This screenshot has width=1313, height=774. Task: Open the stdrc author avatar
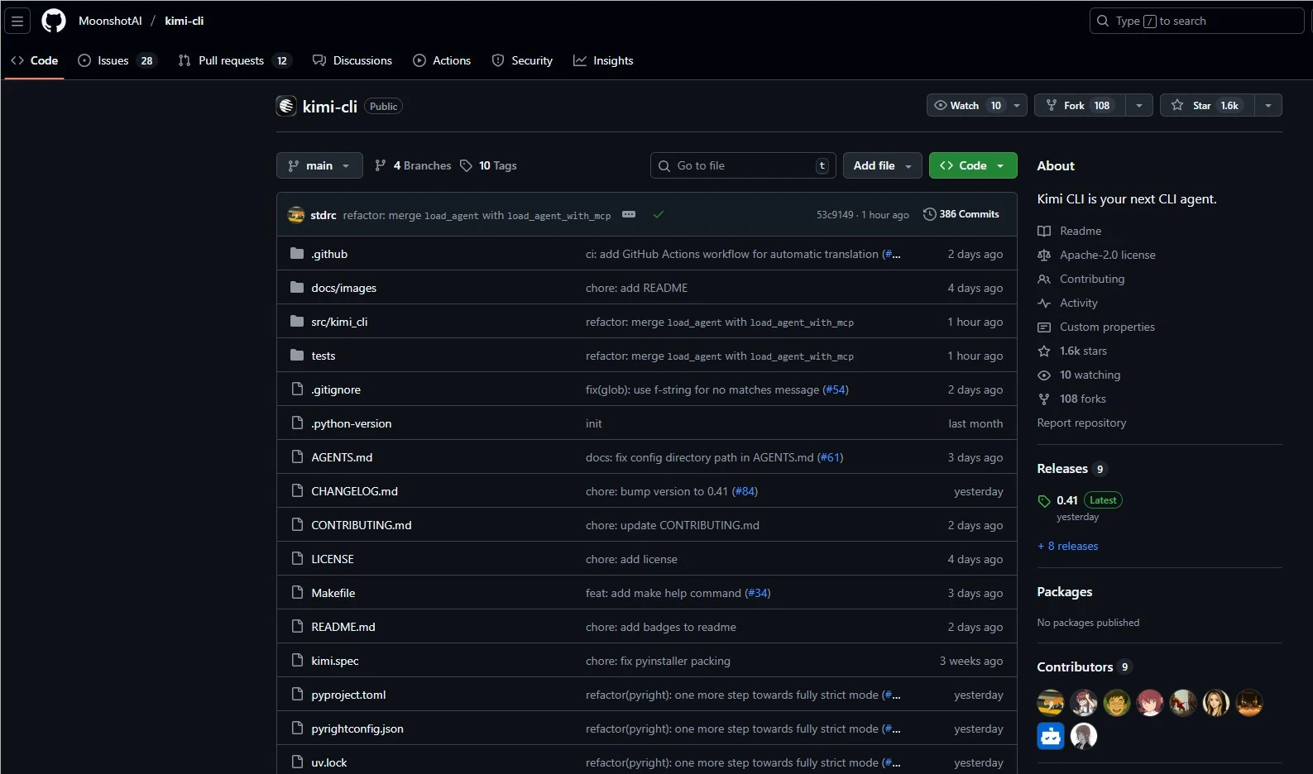296,215
